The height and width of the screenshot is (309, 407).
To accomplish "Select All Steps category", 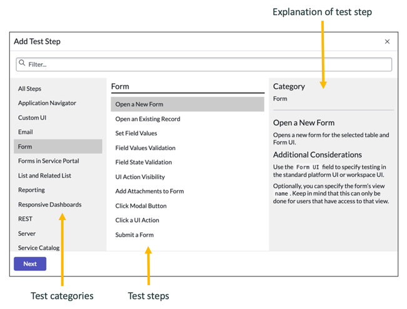I will (x=30, y=89).
